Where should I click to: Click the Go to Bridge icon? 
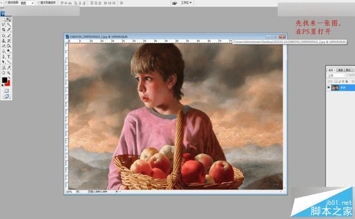[174, 3]
